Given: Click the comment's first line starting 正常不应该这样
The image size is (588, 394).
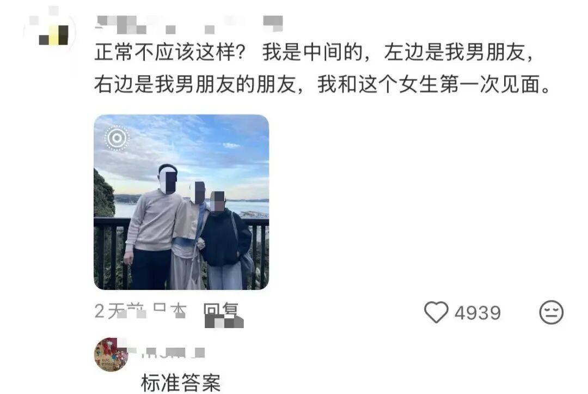Looking at the screenshot, I should click(x=314, y=52).
